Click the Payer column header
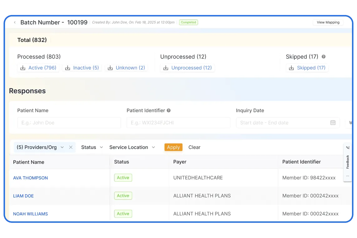Screen dimensions: 357x238 [x=180, y=162]
